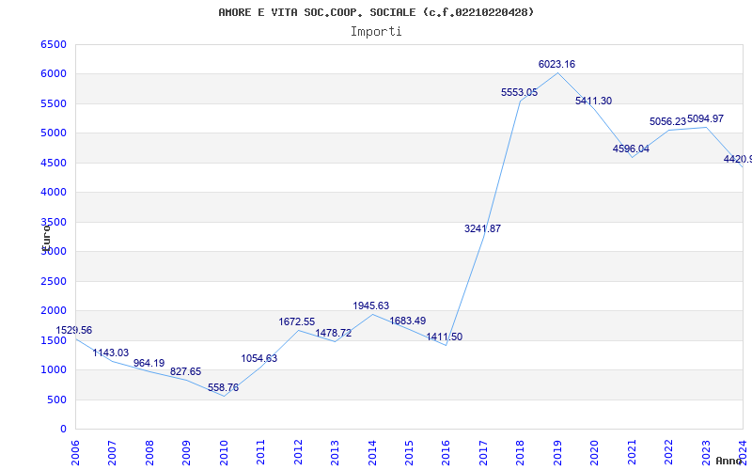Click the 2022 x-axis year label
Screen dimensions: 752x470
coord(668,452)
